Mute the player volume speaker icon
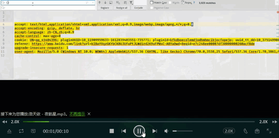 point(166,131)
